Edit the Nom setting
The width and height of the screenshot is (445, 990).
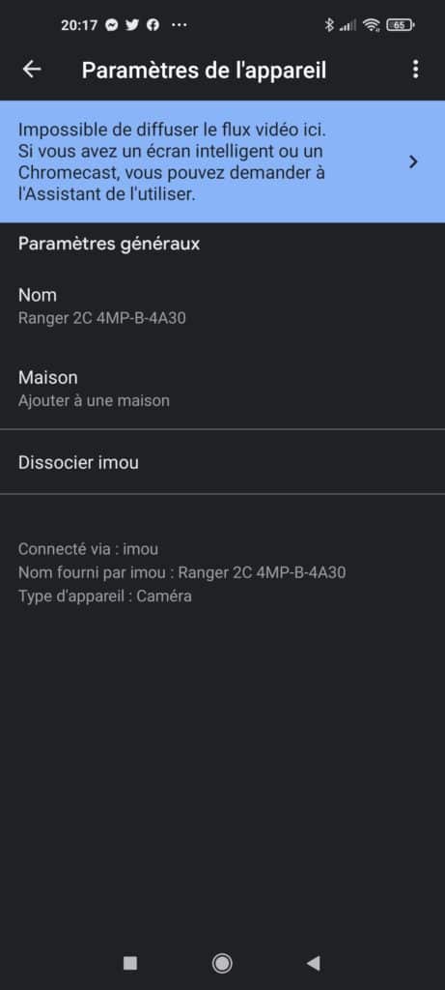(222, 306)
